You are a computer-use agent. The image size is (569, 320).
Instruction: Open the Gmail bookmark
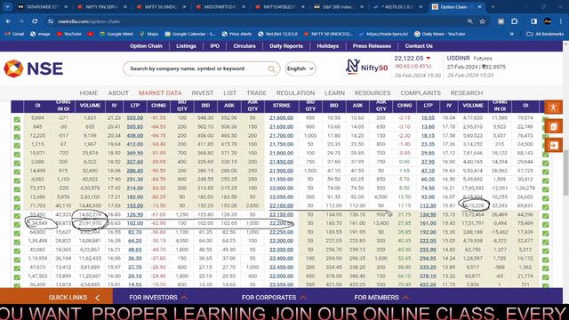point(14,34)
